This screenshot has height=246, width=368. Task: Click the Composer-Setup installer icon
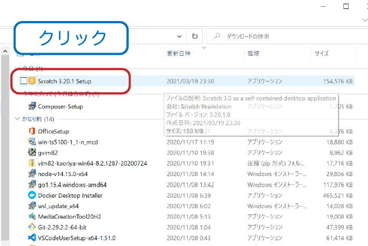(32, 106)
